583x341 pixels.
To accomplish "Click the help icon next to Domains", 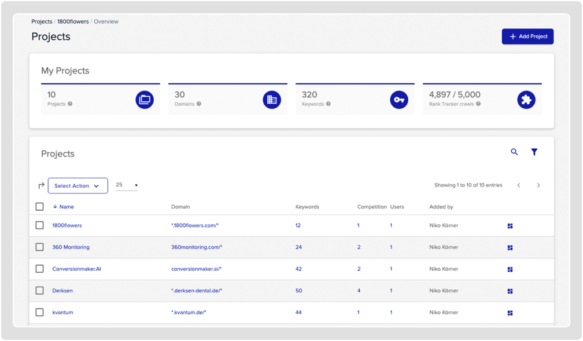I will click(199, 104).
